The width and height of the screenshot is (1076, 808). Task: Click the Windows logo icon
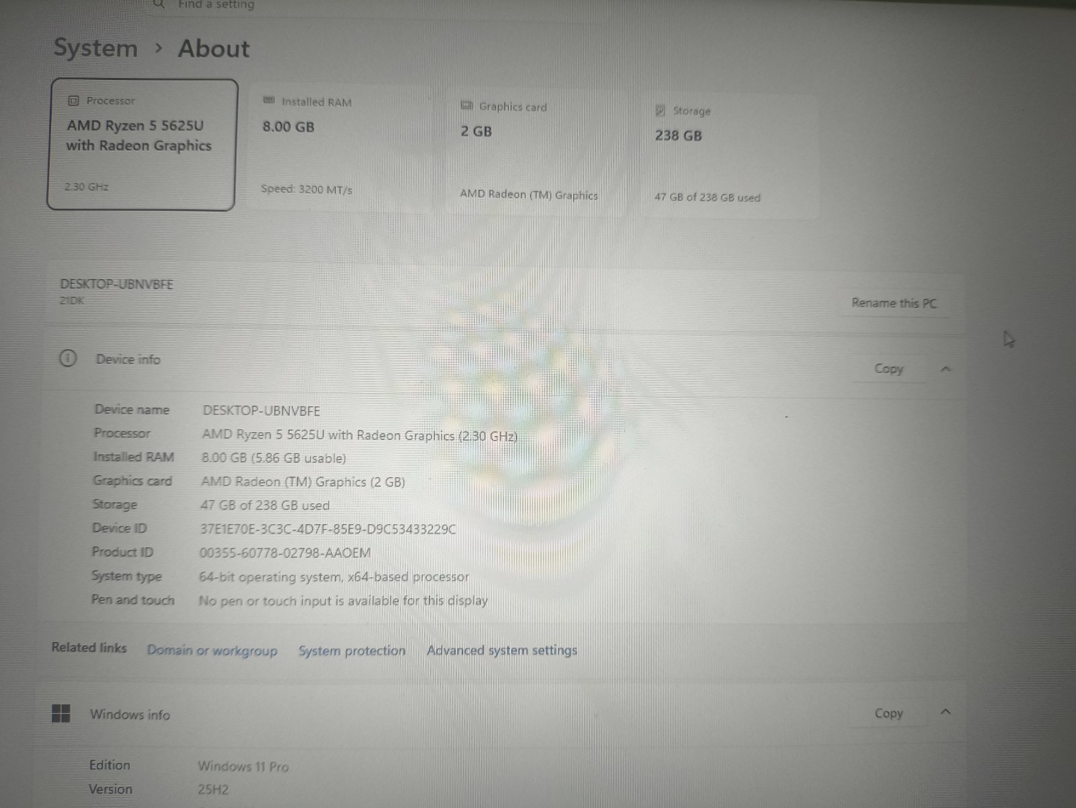click(x=61, y=714)
